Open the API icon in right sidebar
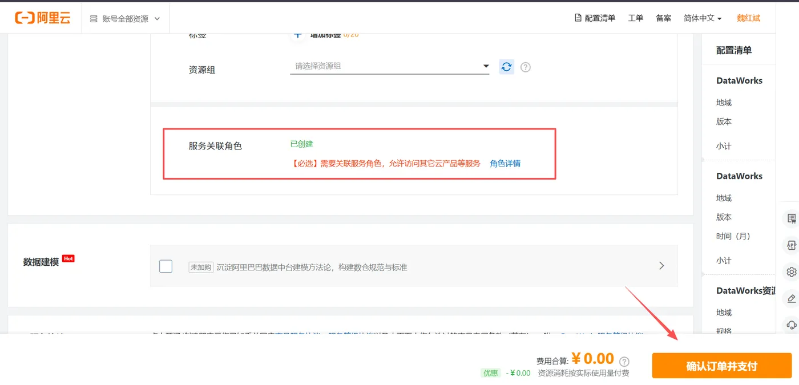Viewport: 799px width, 385px height. [791, 245]
